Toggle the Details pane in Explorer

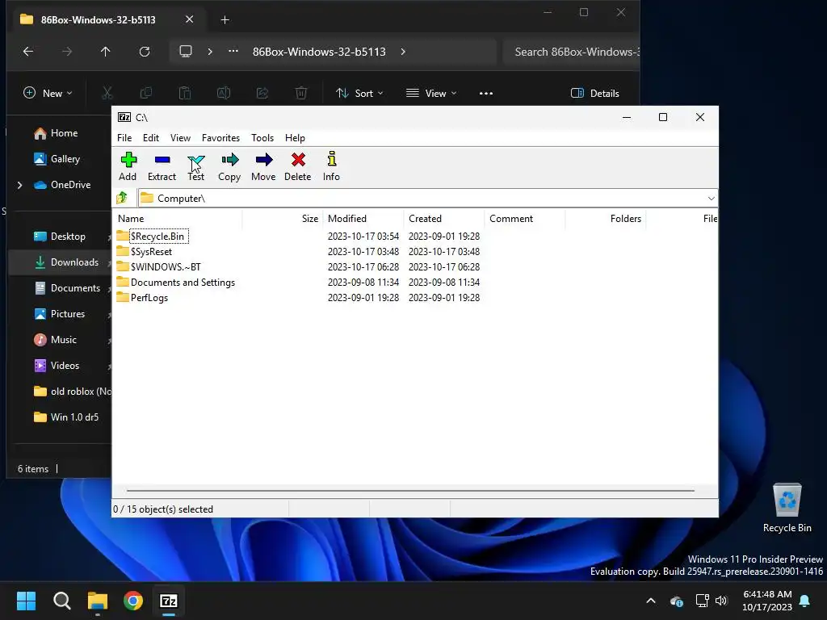(595, 94)
